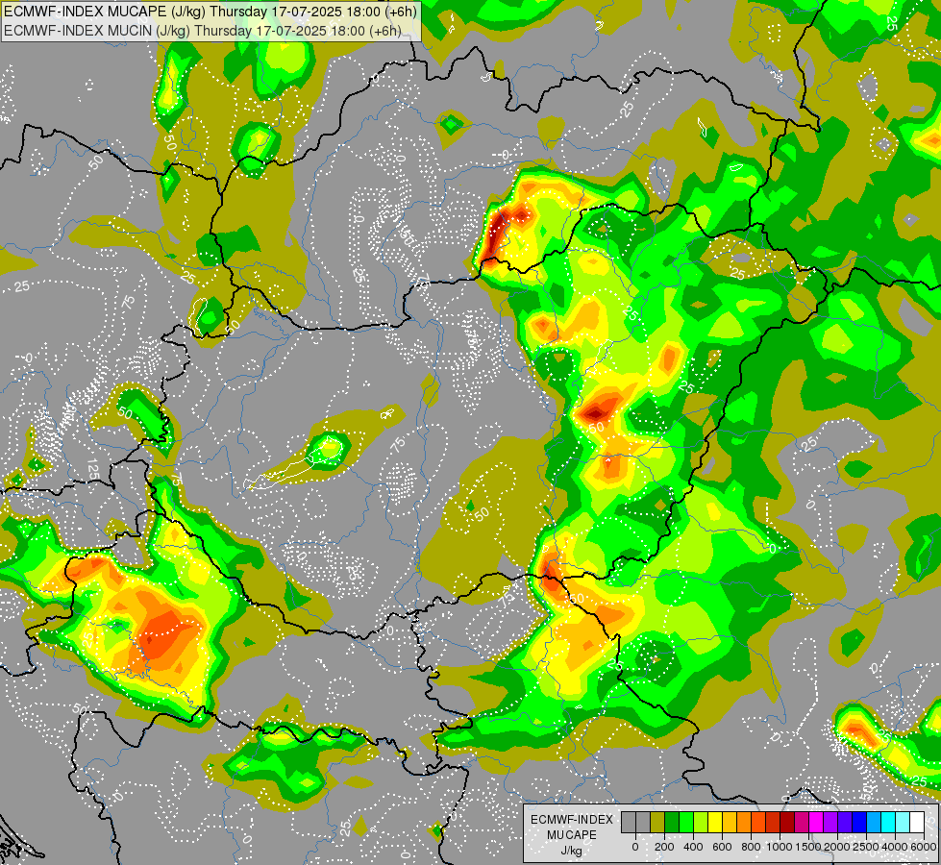The height and width of the screenshot is (865, 941).
Task: Click the orange swatch above the 800 tick's left
Action: (744, 823)
